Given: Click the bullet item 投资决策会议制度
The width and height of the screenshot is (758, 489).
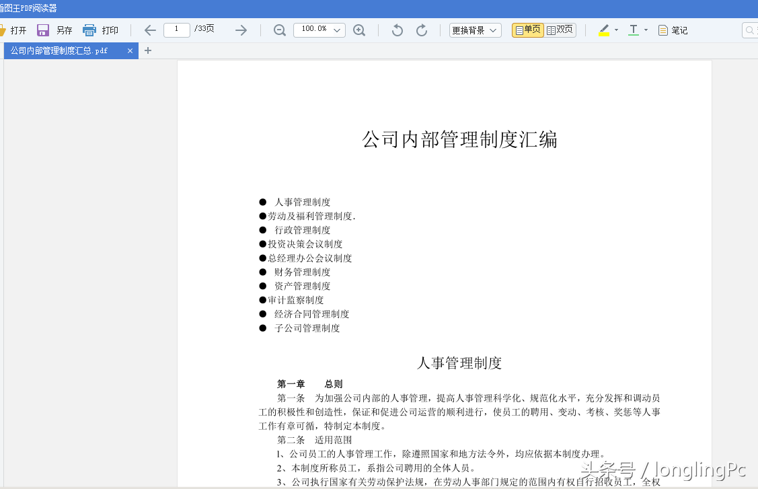Looking at the screenshot, I should [x=305, y=244].
